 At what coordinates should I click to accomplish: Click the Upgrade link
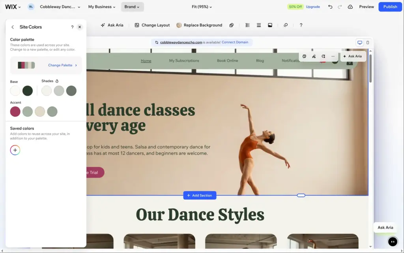click(313, 7)
